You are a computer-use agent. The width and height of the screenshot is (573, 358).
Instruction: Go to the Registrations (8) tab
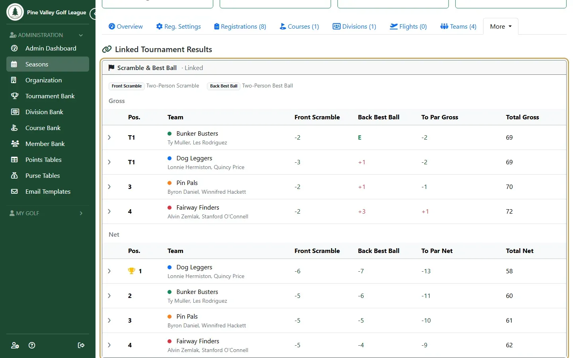(240, 26)
